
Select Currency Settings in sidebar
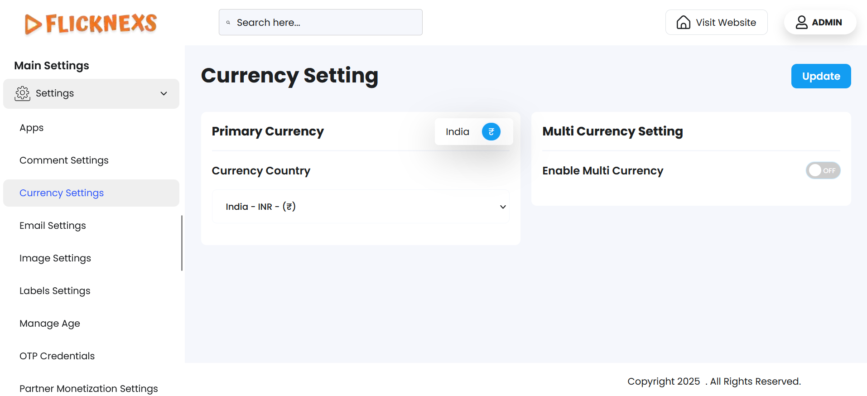click(62, 193)
